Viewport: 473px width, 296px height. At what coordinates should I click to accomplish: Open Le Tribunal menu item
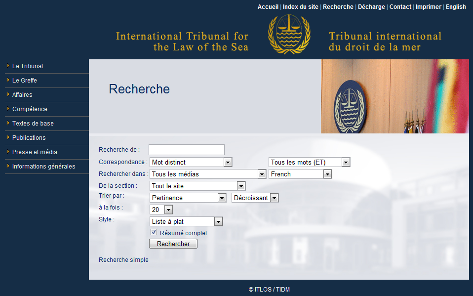[28, 66]
